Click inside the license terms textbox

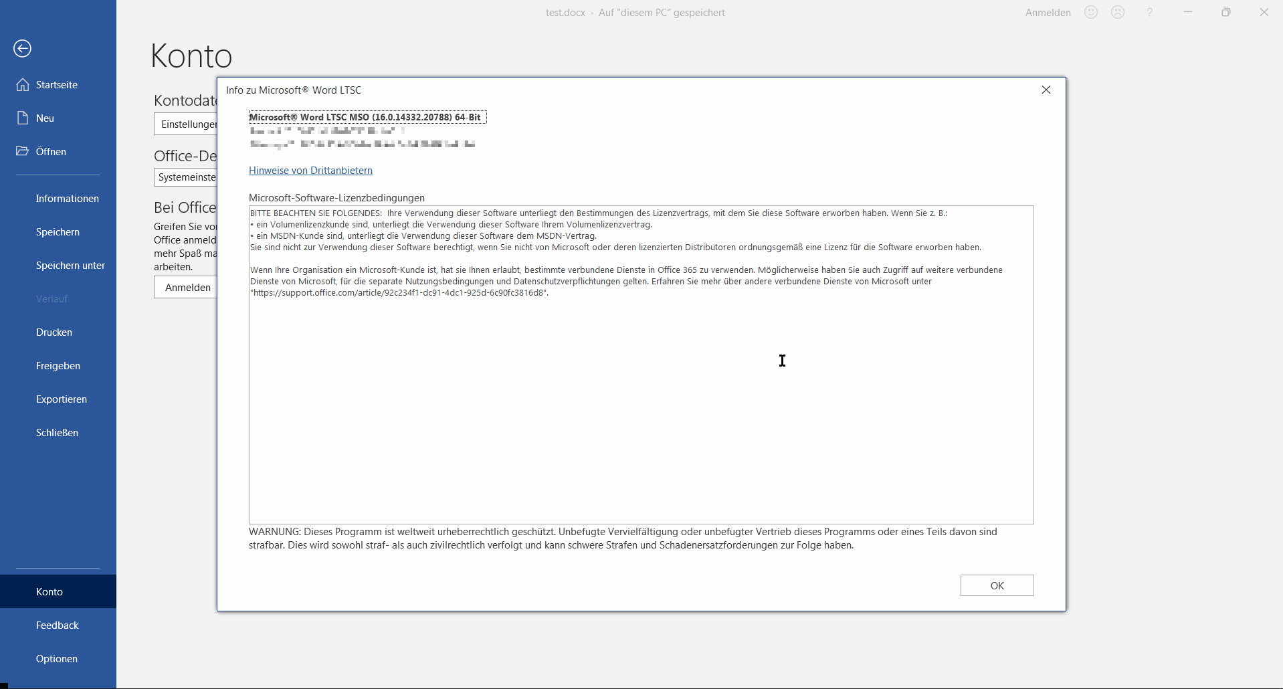pyautogui.click(x=641, y=401)
